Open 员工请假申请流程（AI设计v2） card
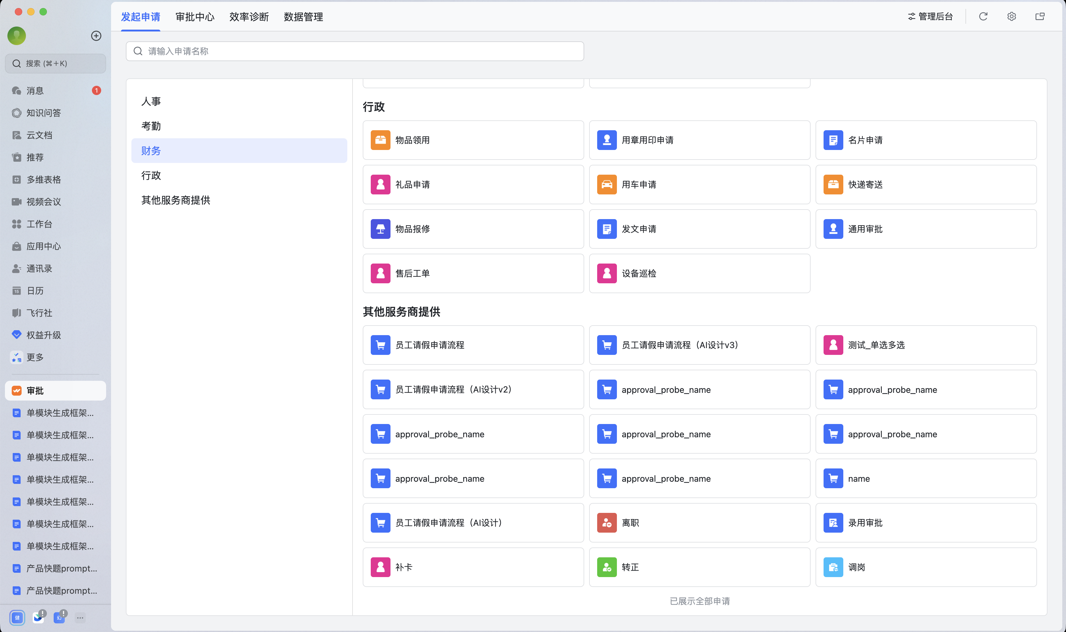This screenshot has width=1066, height=632. (x=473, y=390)
